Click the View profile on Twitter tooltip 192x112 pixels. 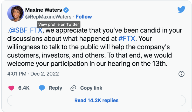(x=58, y=24)
